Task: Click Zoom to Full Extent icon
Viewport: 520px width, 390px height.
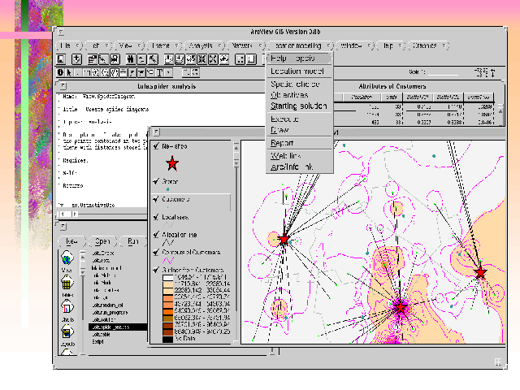Action: coord(169,59)
